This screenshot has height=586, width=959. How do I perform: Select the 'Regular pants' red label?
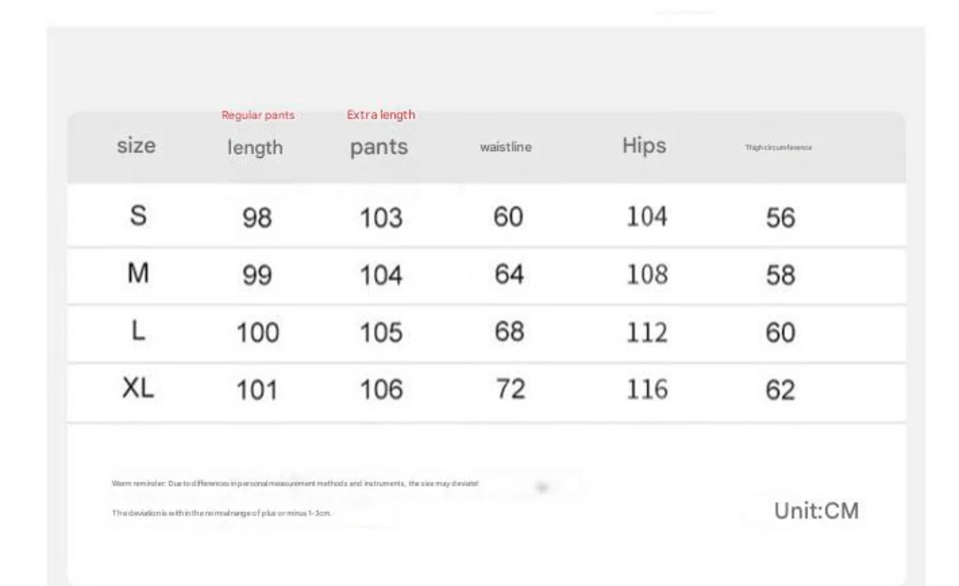click(258, 115)
